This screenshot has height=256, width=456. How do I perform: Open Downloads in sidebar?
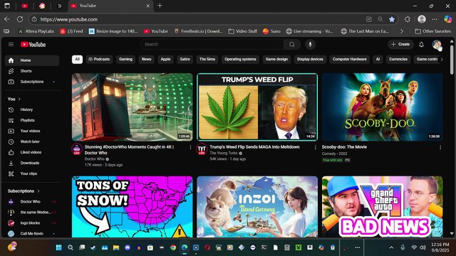(31, 163)
